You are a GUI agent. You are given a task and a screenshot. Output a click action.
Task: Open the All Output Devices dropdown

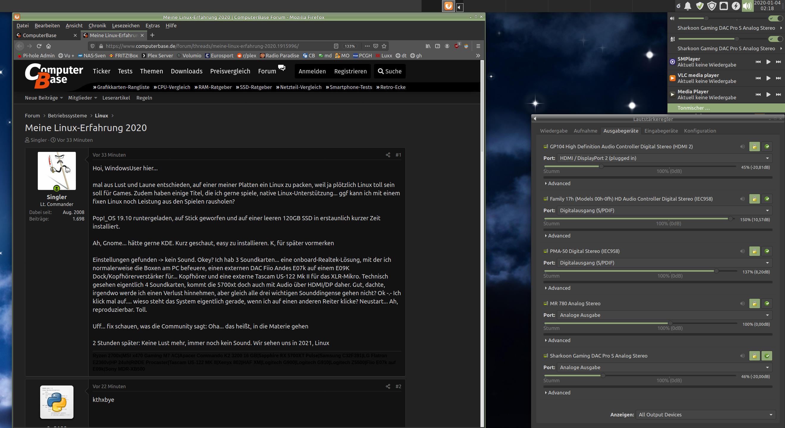[705, 415]
